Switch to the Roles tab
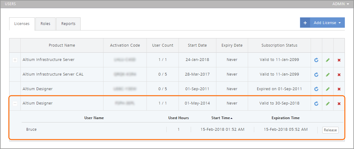This screenshot has height=149, width=354. point(45,24)
